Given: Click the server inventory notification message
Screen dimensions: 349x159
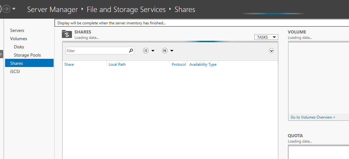Looking at the screenshot, I should 111,23.
